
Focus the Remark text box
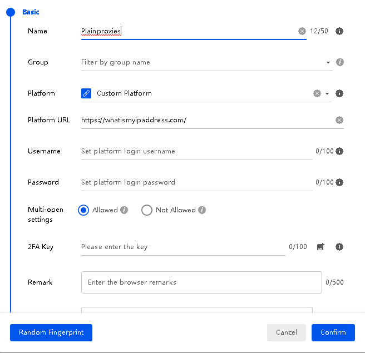click(201, 282)
